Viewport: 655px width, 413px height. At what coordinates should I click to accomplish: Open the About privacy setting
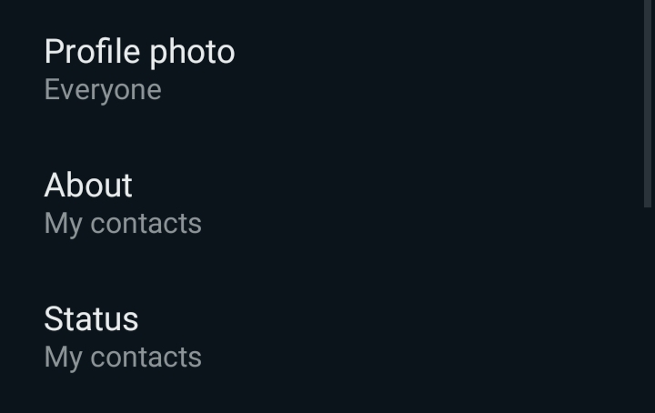322,203
